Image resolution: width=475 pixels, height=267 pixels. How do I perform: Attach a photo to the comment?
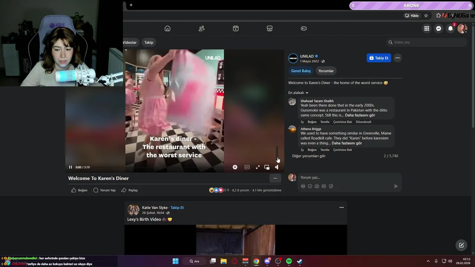click(x=317, y=186)
